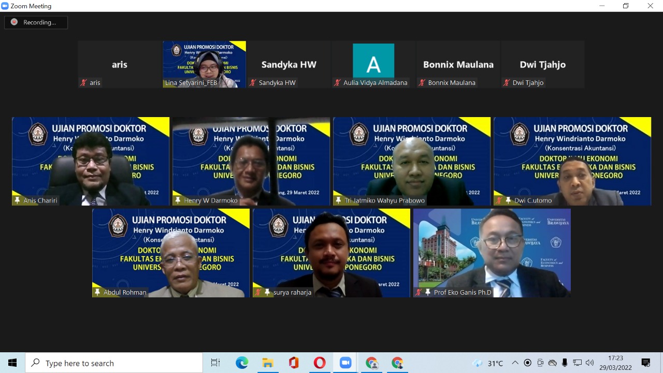The height and width of the screenshot is (373, 663).
Task: Open the Opera browser from the taskbar
Action: (x=320, y=363)
